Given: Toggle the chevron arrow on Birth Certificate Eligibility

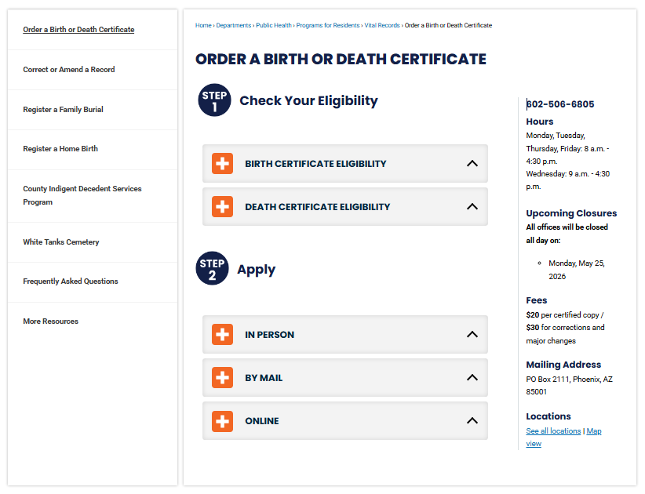Looking at the screenshot, I should coord(472,164).
